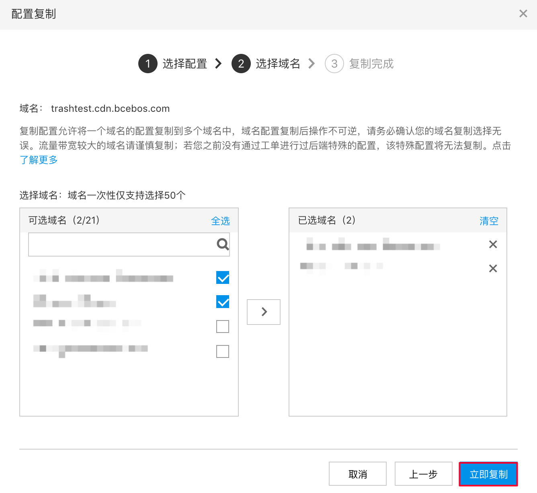Confirm with 立即复制 button
The height and width of the screenshot is (493, 537).
click(488, 474)
